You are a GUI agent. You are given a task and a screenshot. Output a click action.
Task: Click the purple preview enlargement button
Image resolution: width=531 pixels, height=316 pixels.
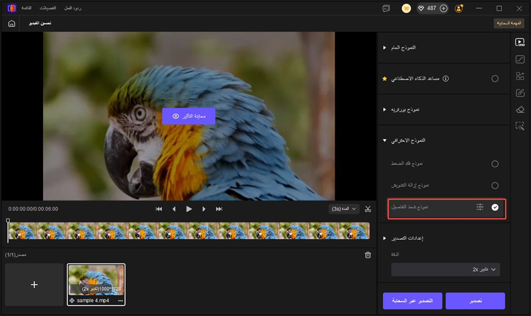click(189, 116)
